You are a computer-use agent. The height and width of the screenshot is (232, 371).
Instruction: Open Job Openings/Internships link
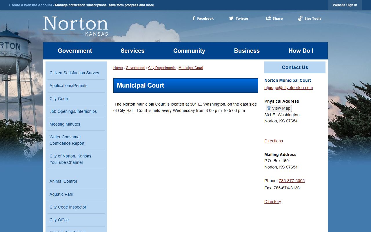(73, 111)
